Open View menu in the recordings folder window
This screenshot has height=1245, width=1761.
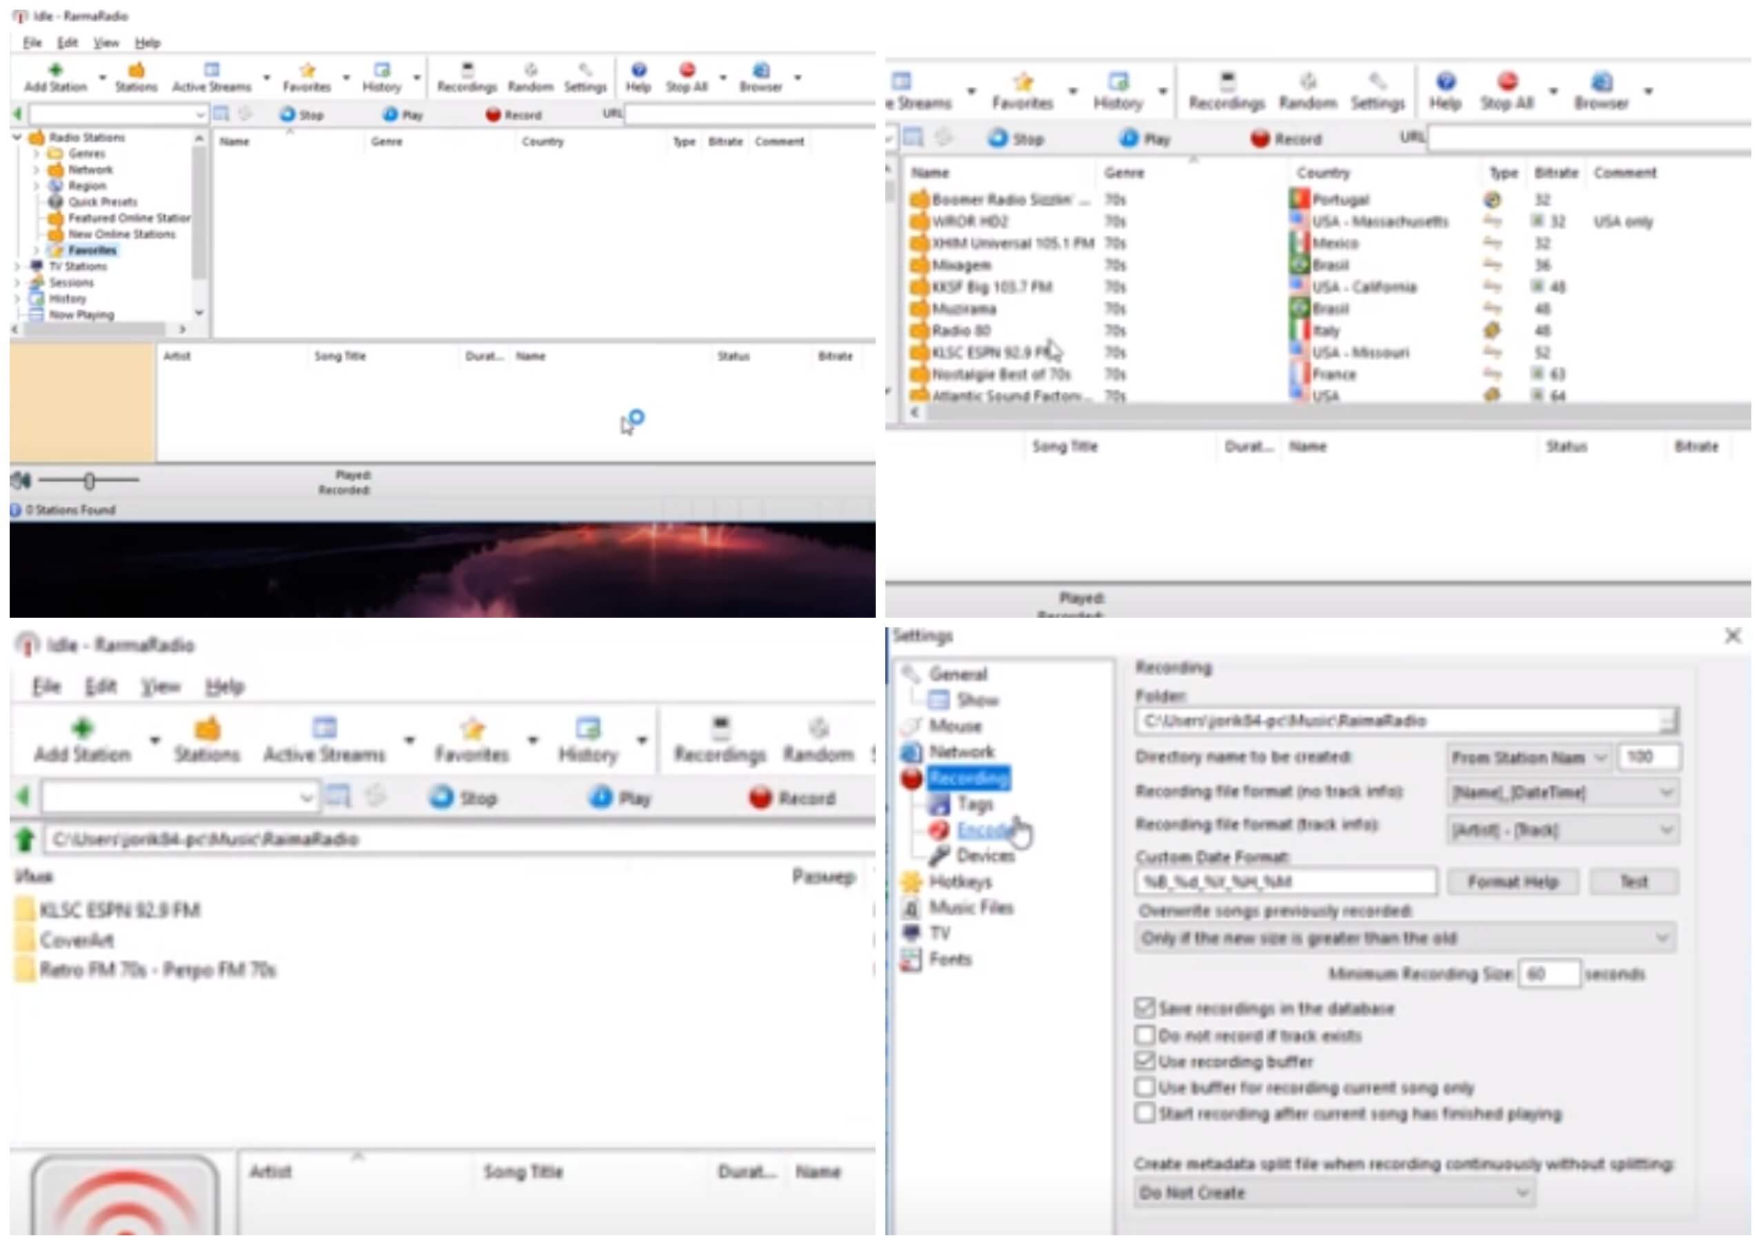(x=160, y=687)
